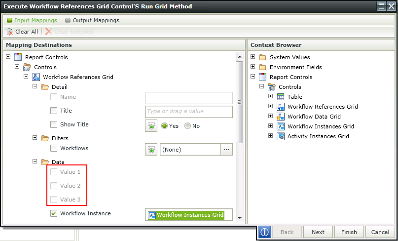This screenshot has width=398, height=241.
Task: Uncheck the Workflow Instance checkbox
Action: (54, 213)
